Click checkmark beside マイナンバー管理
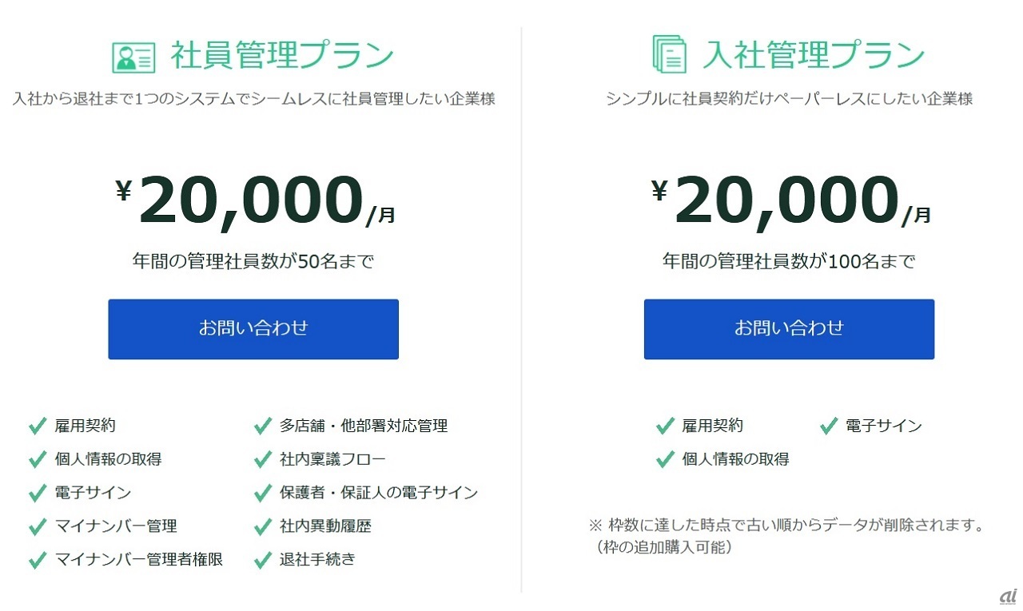Image resolution: width=1023 pixels, height=611 pixels. (x=37, y=526)
